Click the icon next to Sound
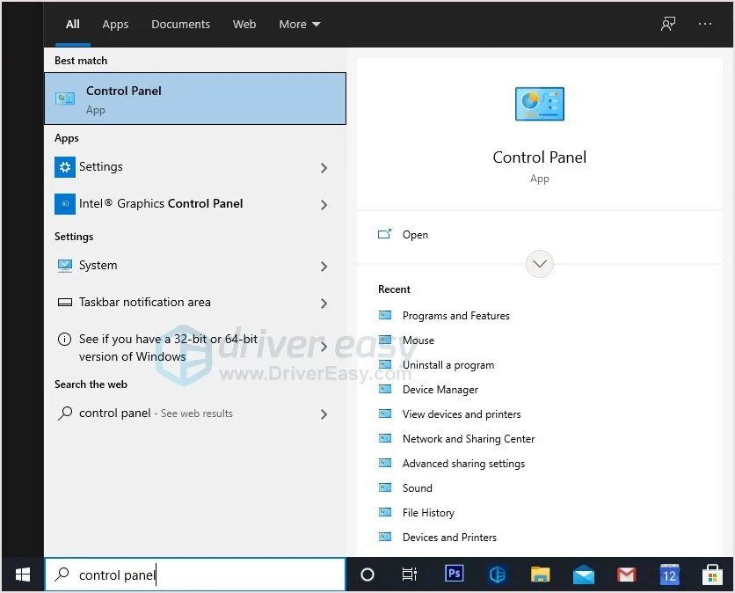 [385, 487]
